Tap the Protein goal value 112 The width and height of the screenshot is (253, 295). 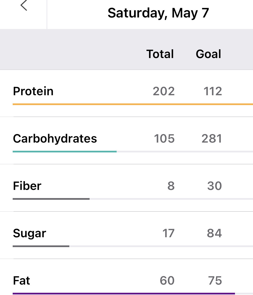213,91
